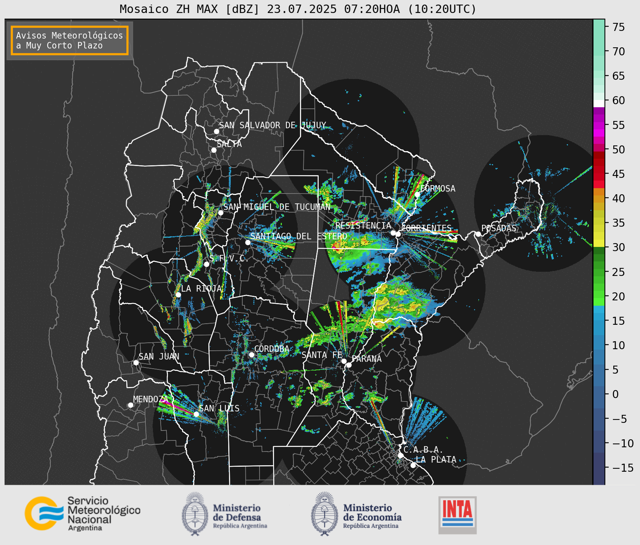Image resolution: width=640 pixels, height=545 pixels.
Task: Click the 0 tick label on the scale
Action: [615, 394]
